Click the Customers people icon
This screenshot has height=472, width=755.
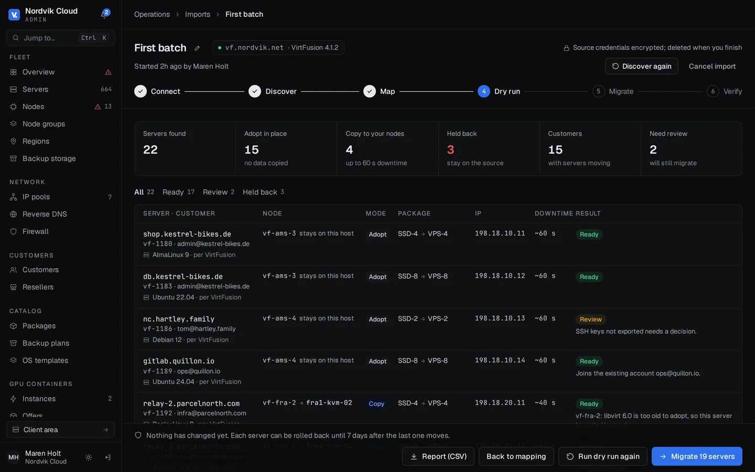coord(14,270)
